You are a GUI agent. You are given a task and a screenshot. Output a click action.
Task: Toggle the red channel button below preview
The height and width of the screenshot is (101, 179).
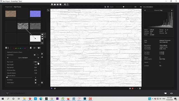click(x=133, y=89)
